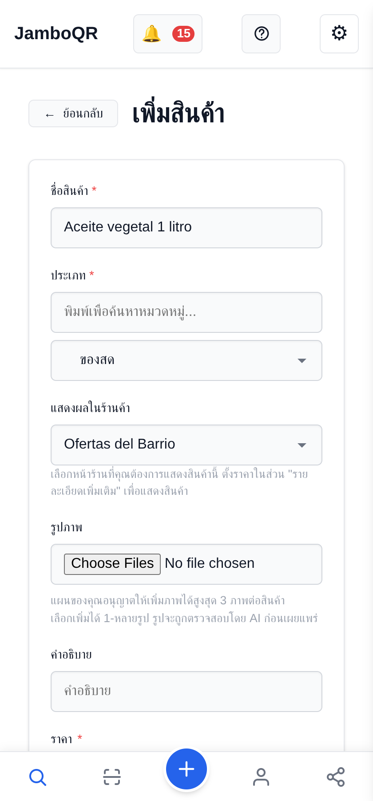This screenshot has width=373, height=801.
Task: Click the คำอธิบาย description input field
Action: click(186, 692)
